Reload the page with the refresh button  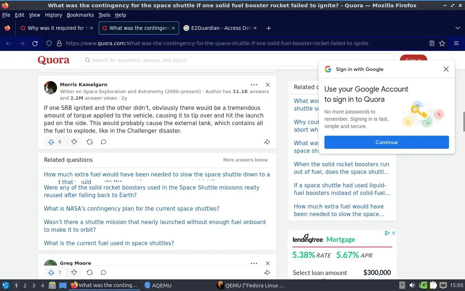coord(35,43)
